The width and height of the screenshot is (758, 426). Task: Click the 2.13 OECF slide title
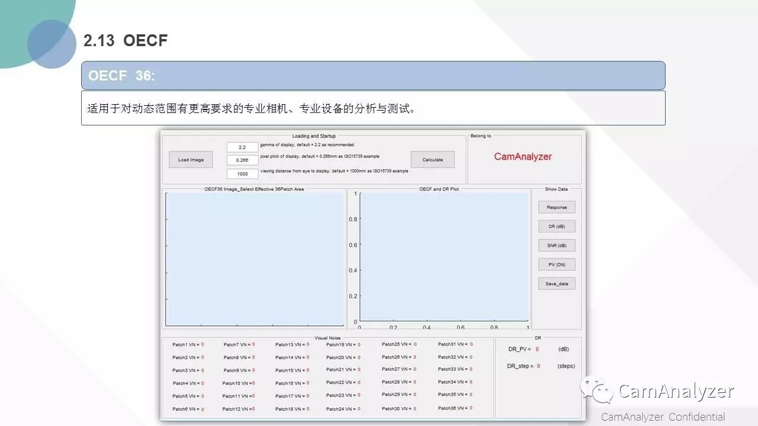pos(126,40)
